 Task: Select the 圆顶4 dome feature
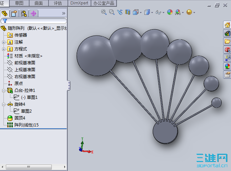(20, 118)
